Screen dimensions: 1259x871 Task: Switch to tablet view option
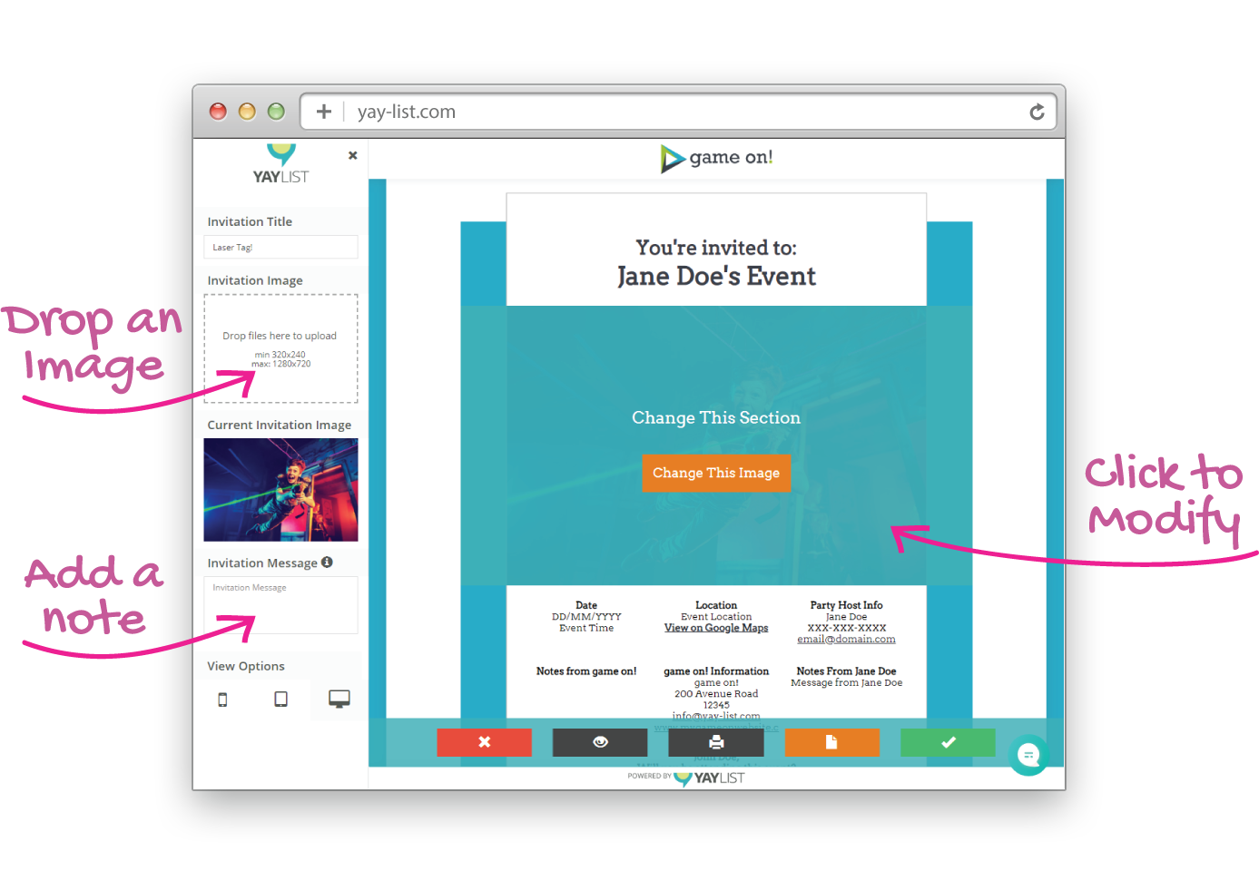click(x=281, y=700)
